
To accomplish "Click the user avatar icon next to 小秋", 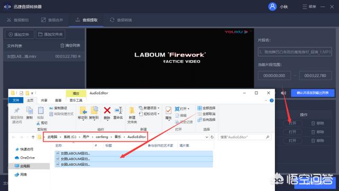I will (272, 7).
